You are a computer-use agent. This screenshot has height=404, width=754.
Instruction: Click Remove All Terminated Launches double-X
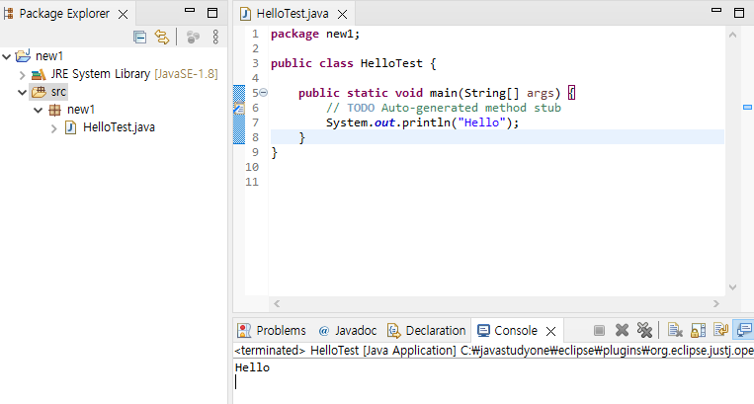644,330
